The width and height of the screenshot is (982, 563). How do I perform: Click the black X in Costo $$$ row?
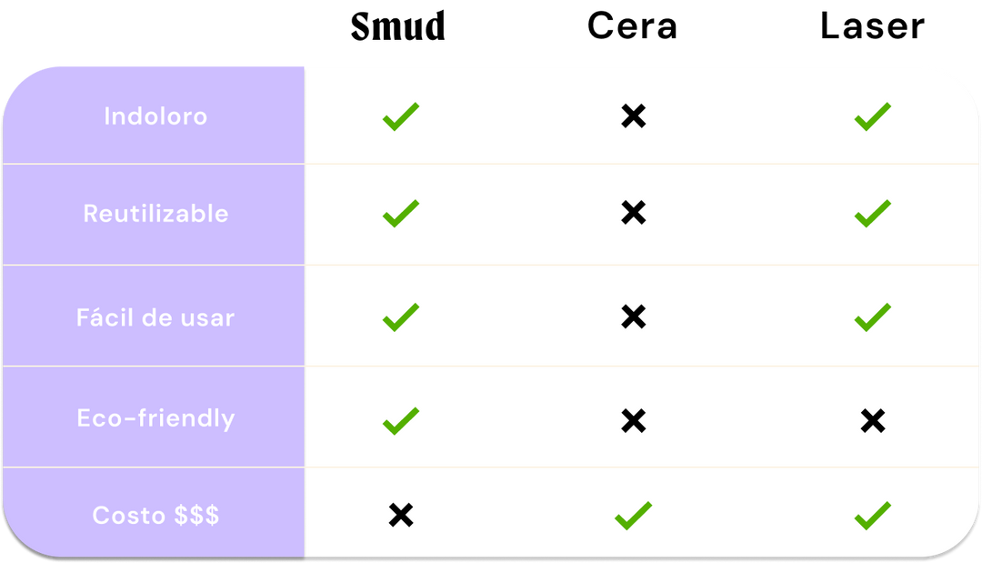coord(400,516)
